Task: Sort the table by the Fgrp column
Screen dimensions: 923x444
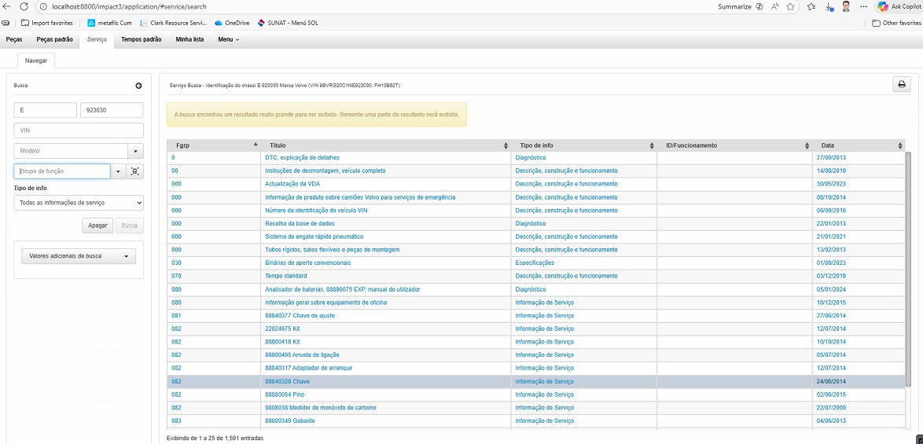Action: (x=212, y=145)
